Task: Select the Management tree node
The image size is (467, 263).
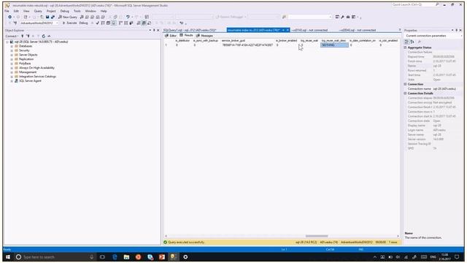Action: pyautogui.click(x=28, y=72)
